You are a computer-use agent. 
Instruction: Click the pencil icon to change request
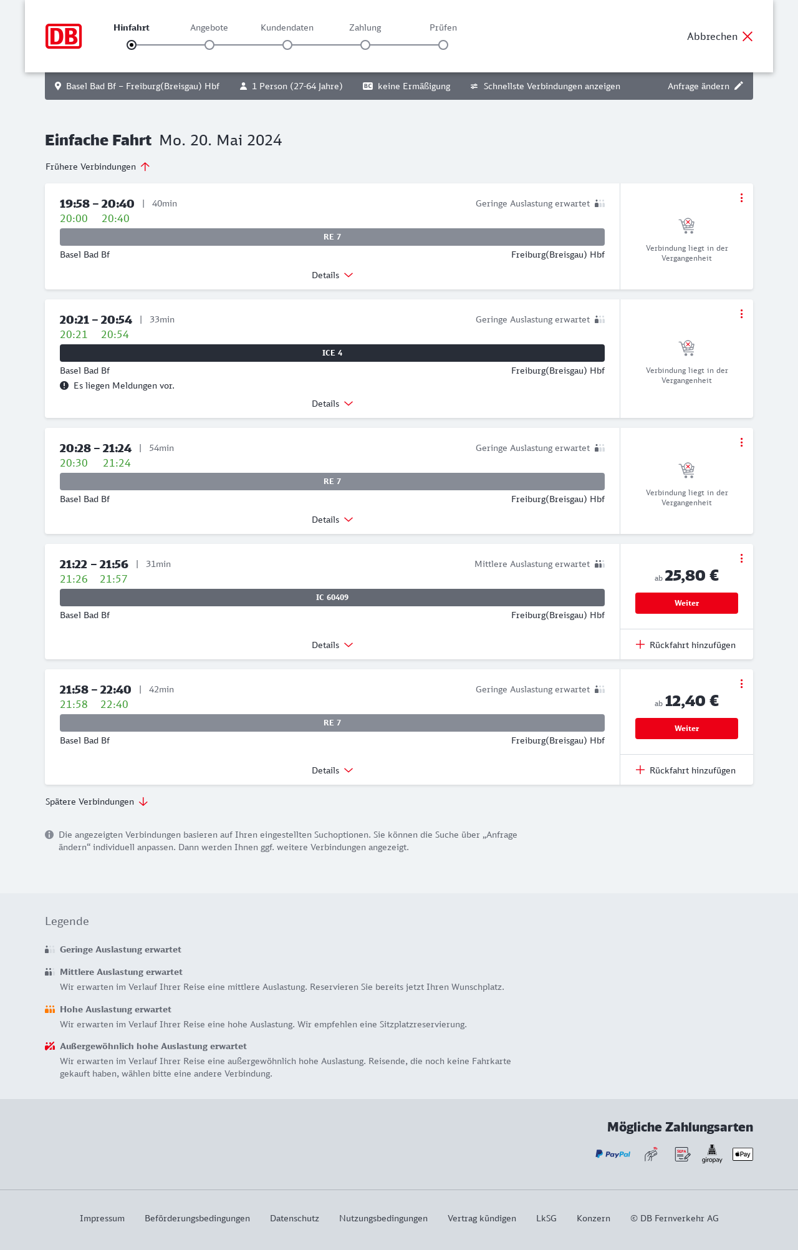[x=739, y=86]
